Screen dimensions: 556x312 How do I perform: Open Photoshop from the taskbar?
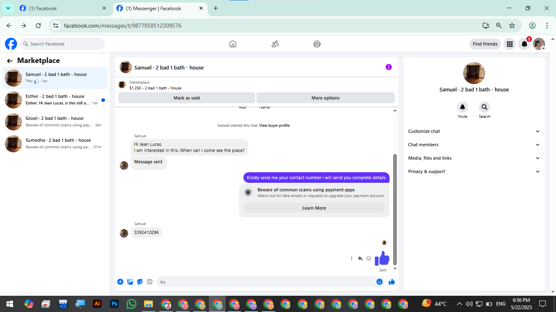114,304
